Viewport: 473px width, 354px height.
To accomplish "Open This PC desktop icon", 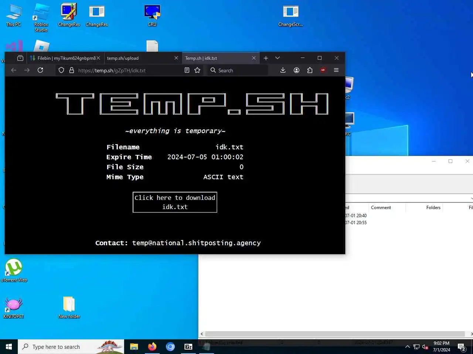I will (14, 15).
